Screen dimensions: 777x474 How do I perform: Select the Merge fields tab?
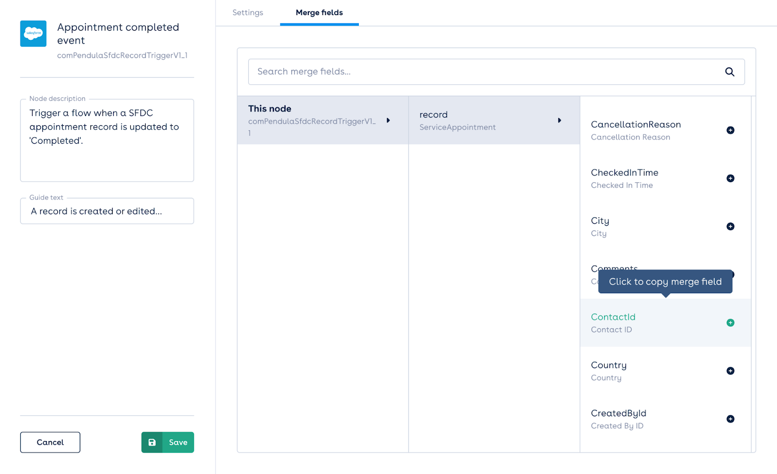(x=319, y=13)
